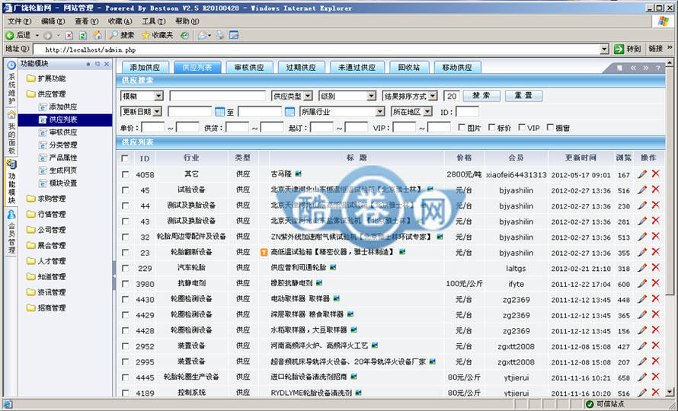Viewport: 678px width, 411px height.
Task: Open the start date calendar picker
Action: click(219, 112)
